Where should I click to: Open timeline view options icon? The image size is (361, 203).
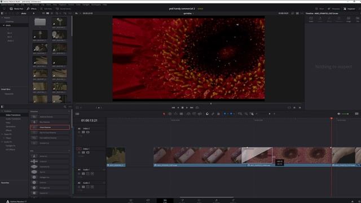pos(356,114)
